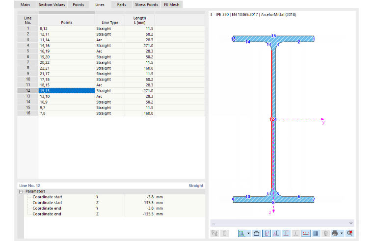
Task: Click the reset view magnifier icon
Action: (x=349, y=233)
